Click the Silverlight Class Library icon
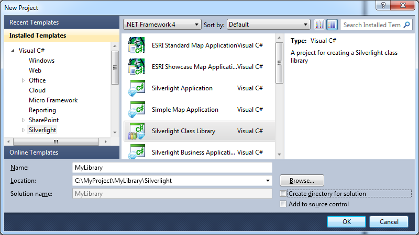This screenshot has height=235, width=419. point(136,131)
